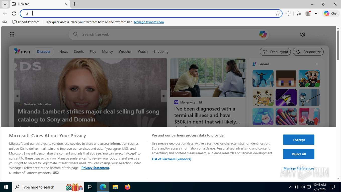341x192 pixels.
Task: Click the msn logo
Action: 22,51
